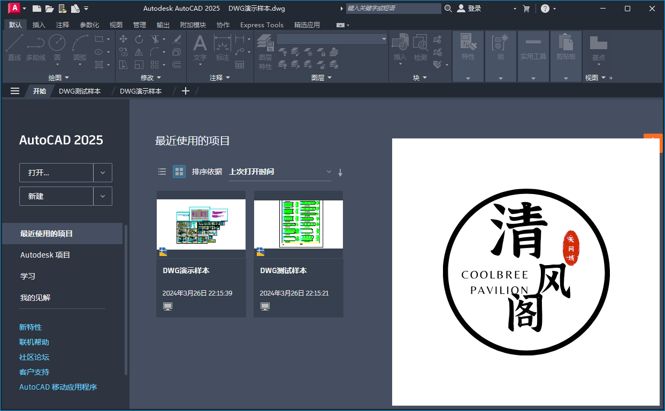The height and width of the screenshot is (411, 665).
Task: Select the Erase tool icon
Action: tap(177, 39)
